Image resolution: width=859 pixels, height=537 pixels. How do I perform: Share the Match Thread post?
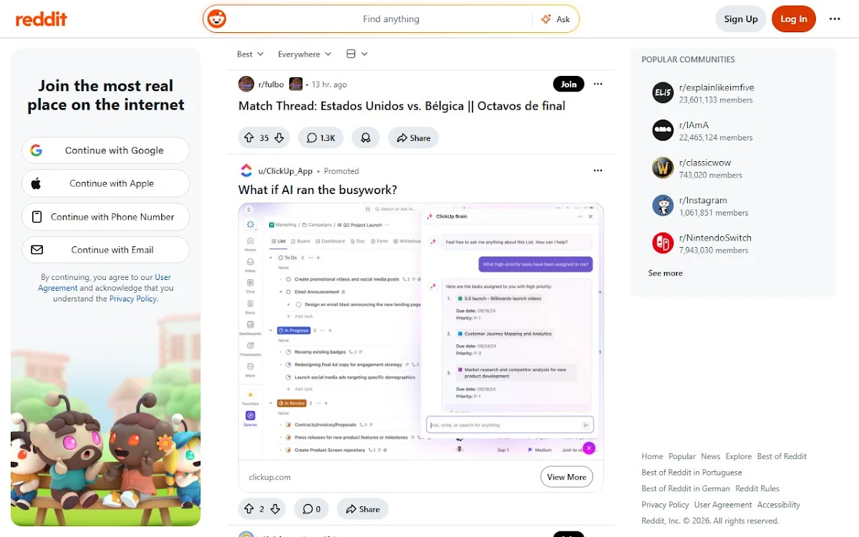coord(413,137)
